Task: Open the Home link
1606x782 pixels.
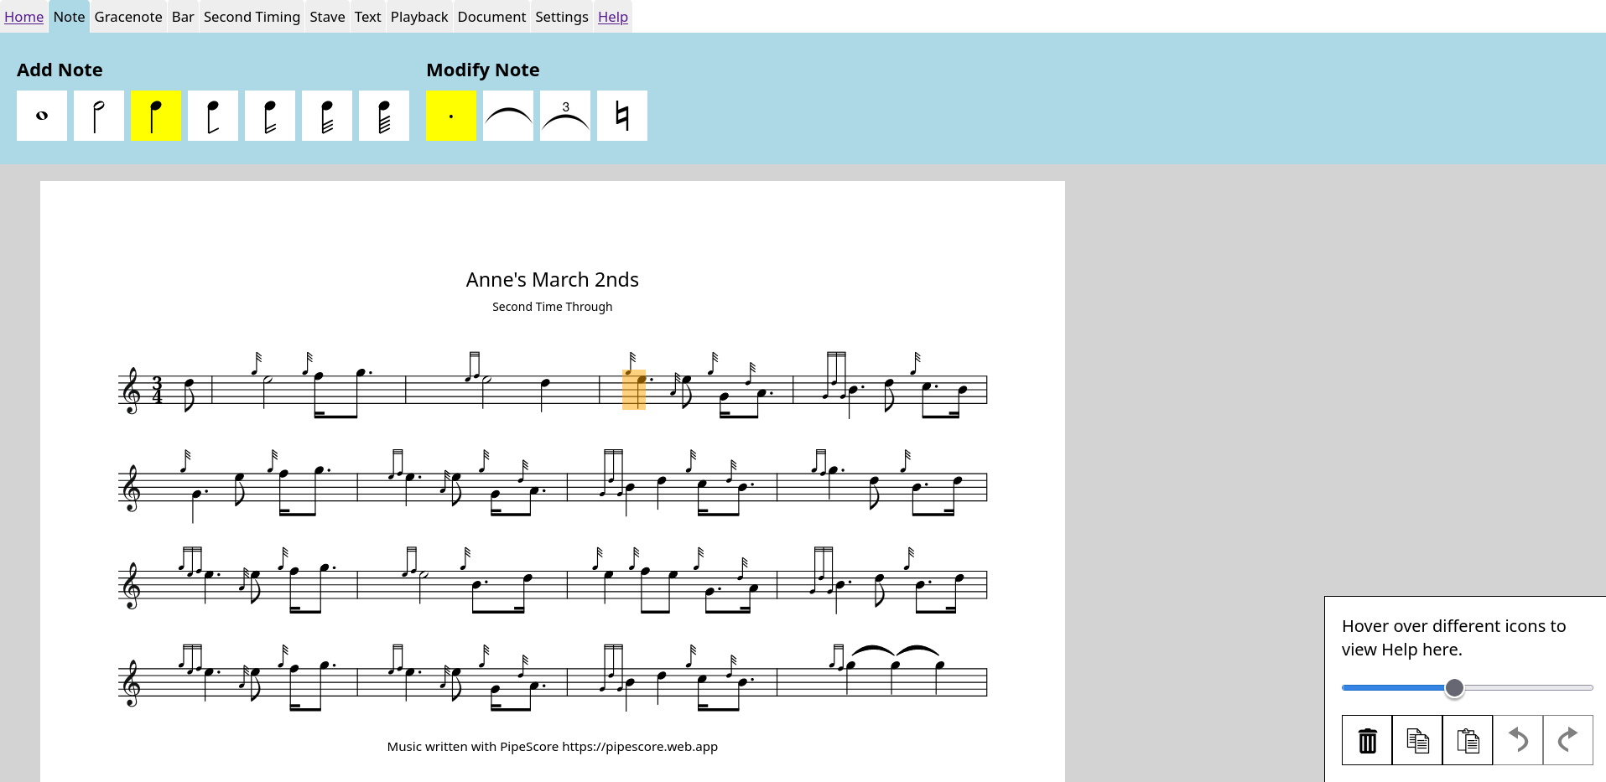Action: pos(24,17)
